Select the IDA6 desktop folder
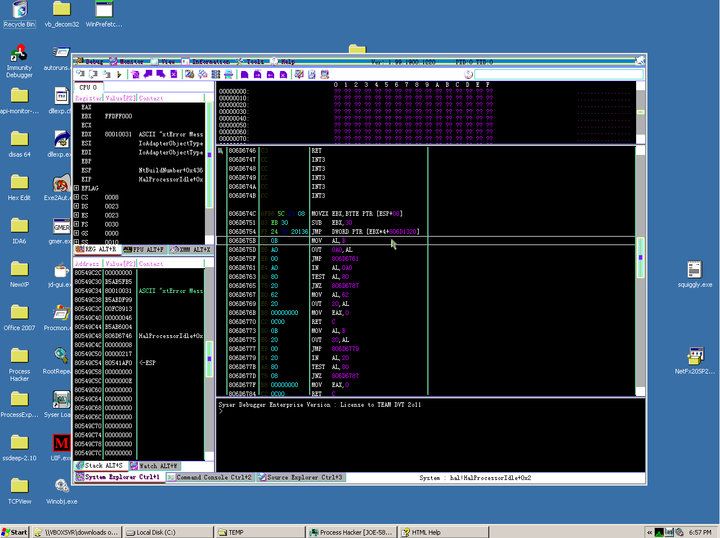Viewport: 720px width, 538px height. pos(20,232)
